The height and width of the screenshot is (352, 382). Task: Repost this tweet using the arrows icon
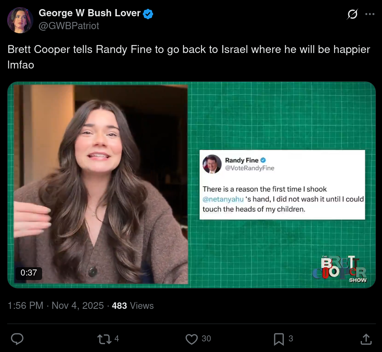[x=104, y=339]
